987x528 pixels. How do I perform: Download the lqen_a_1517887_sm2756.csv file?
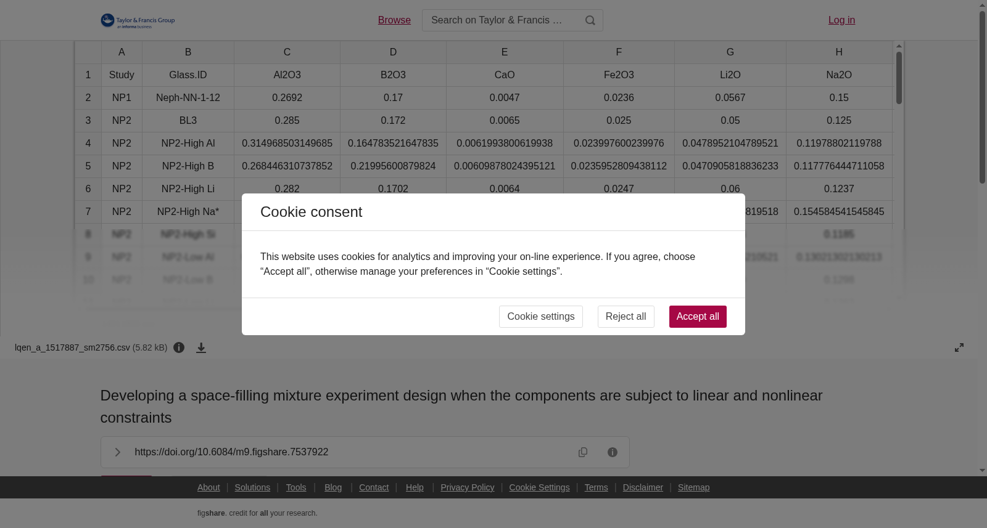pyautogui.click(x=201, y=347)
